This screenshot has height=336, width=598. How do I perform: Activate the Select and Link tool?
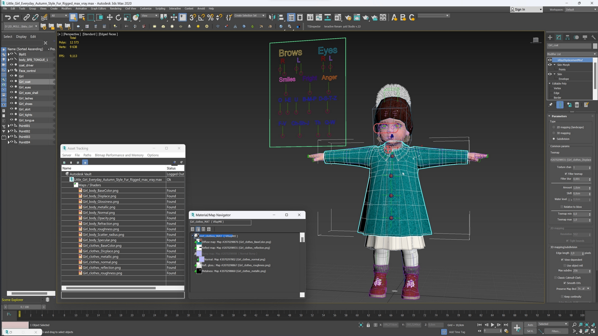27,17
